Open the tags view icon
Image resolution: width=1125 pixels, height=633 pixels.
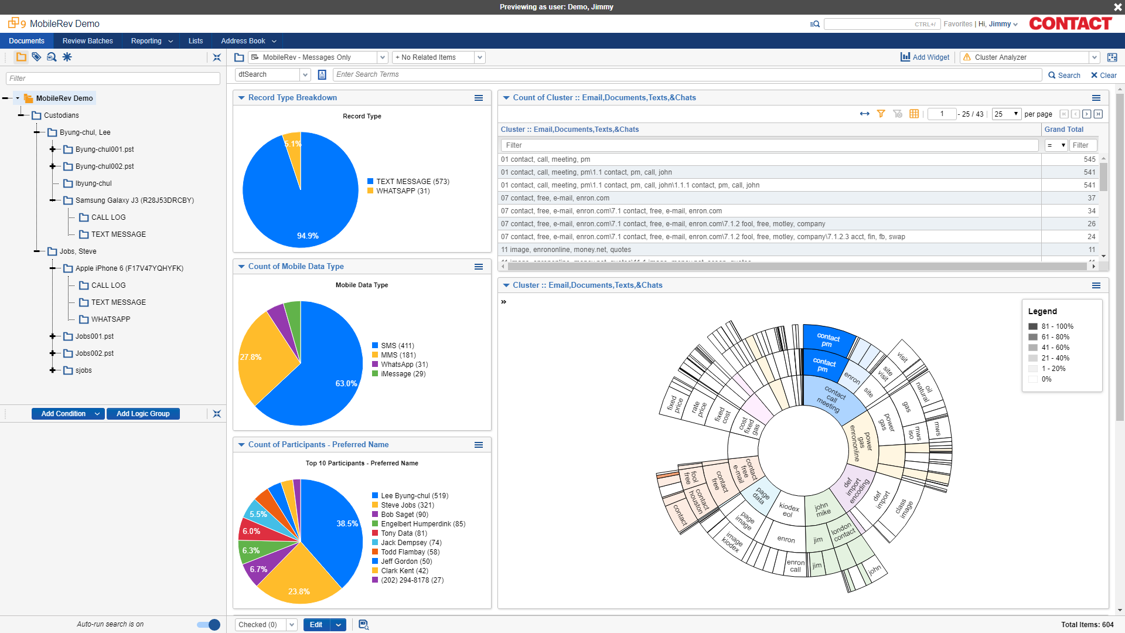(x=36, y=57)
